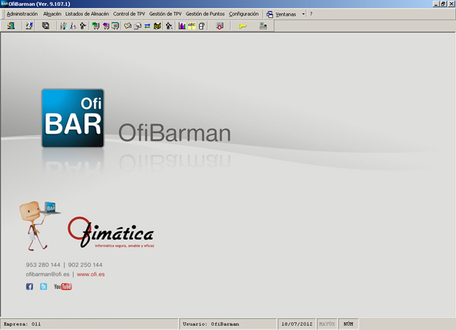456x330 pixels.
Task: Click the open book toolbar icon
Action: click(158, 26)
